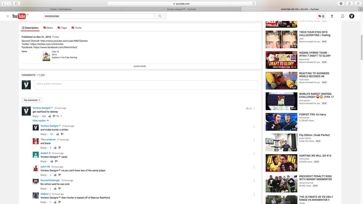Like AsH 96's reply
The image size is (363, 204).
coord(55,175)
